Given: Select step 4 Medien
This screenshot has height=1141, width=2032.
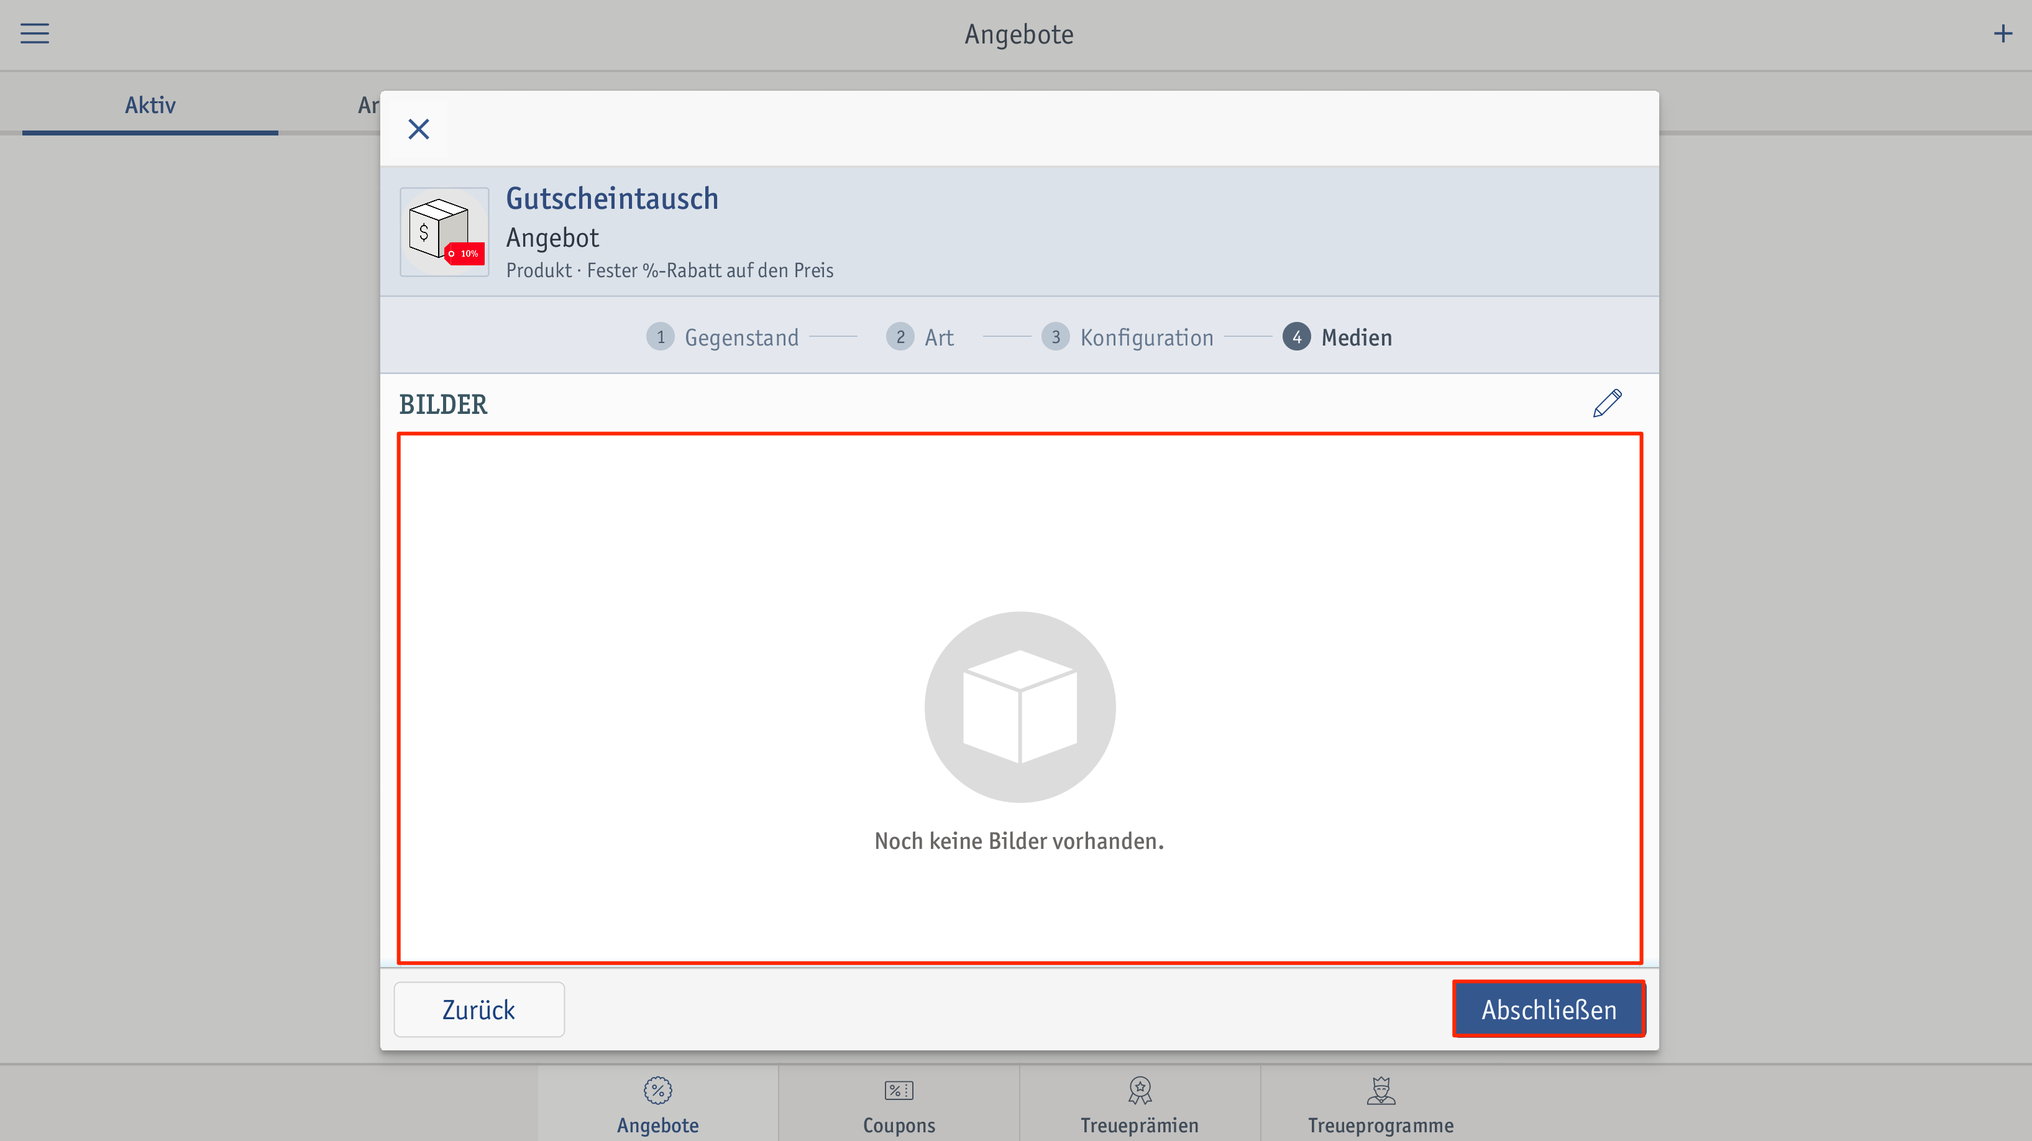Looking at the screenshot, I should point(1337,337).
